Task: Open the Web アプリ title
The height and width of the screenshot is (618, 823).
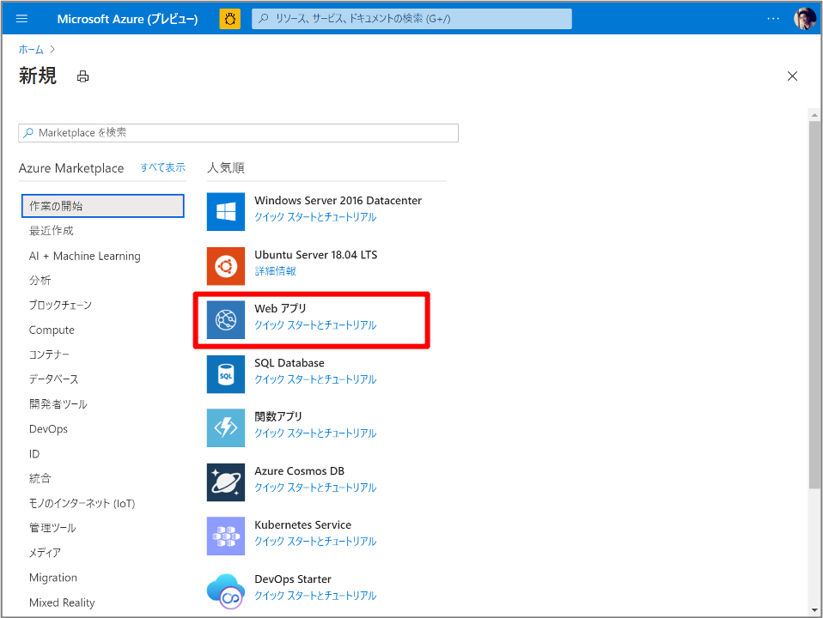Action: point(280,308)
